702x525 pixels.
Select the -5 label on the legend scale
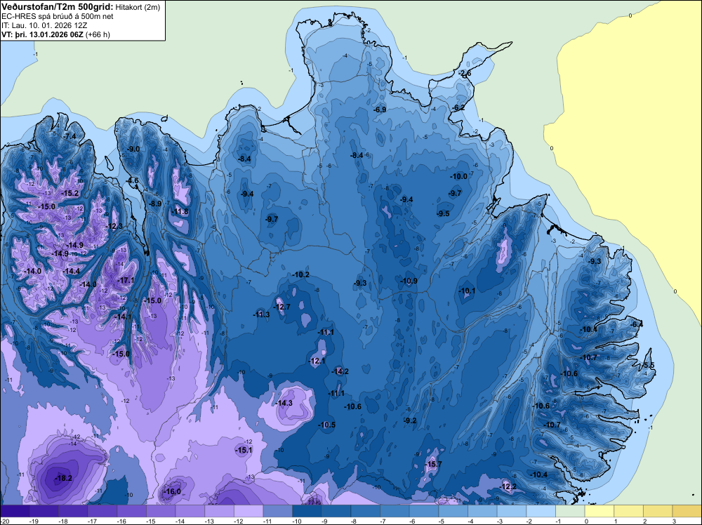(442, 521)
